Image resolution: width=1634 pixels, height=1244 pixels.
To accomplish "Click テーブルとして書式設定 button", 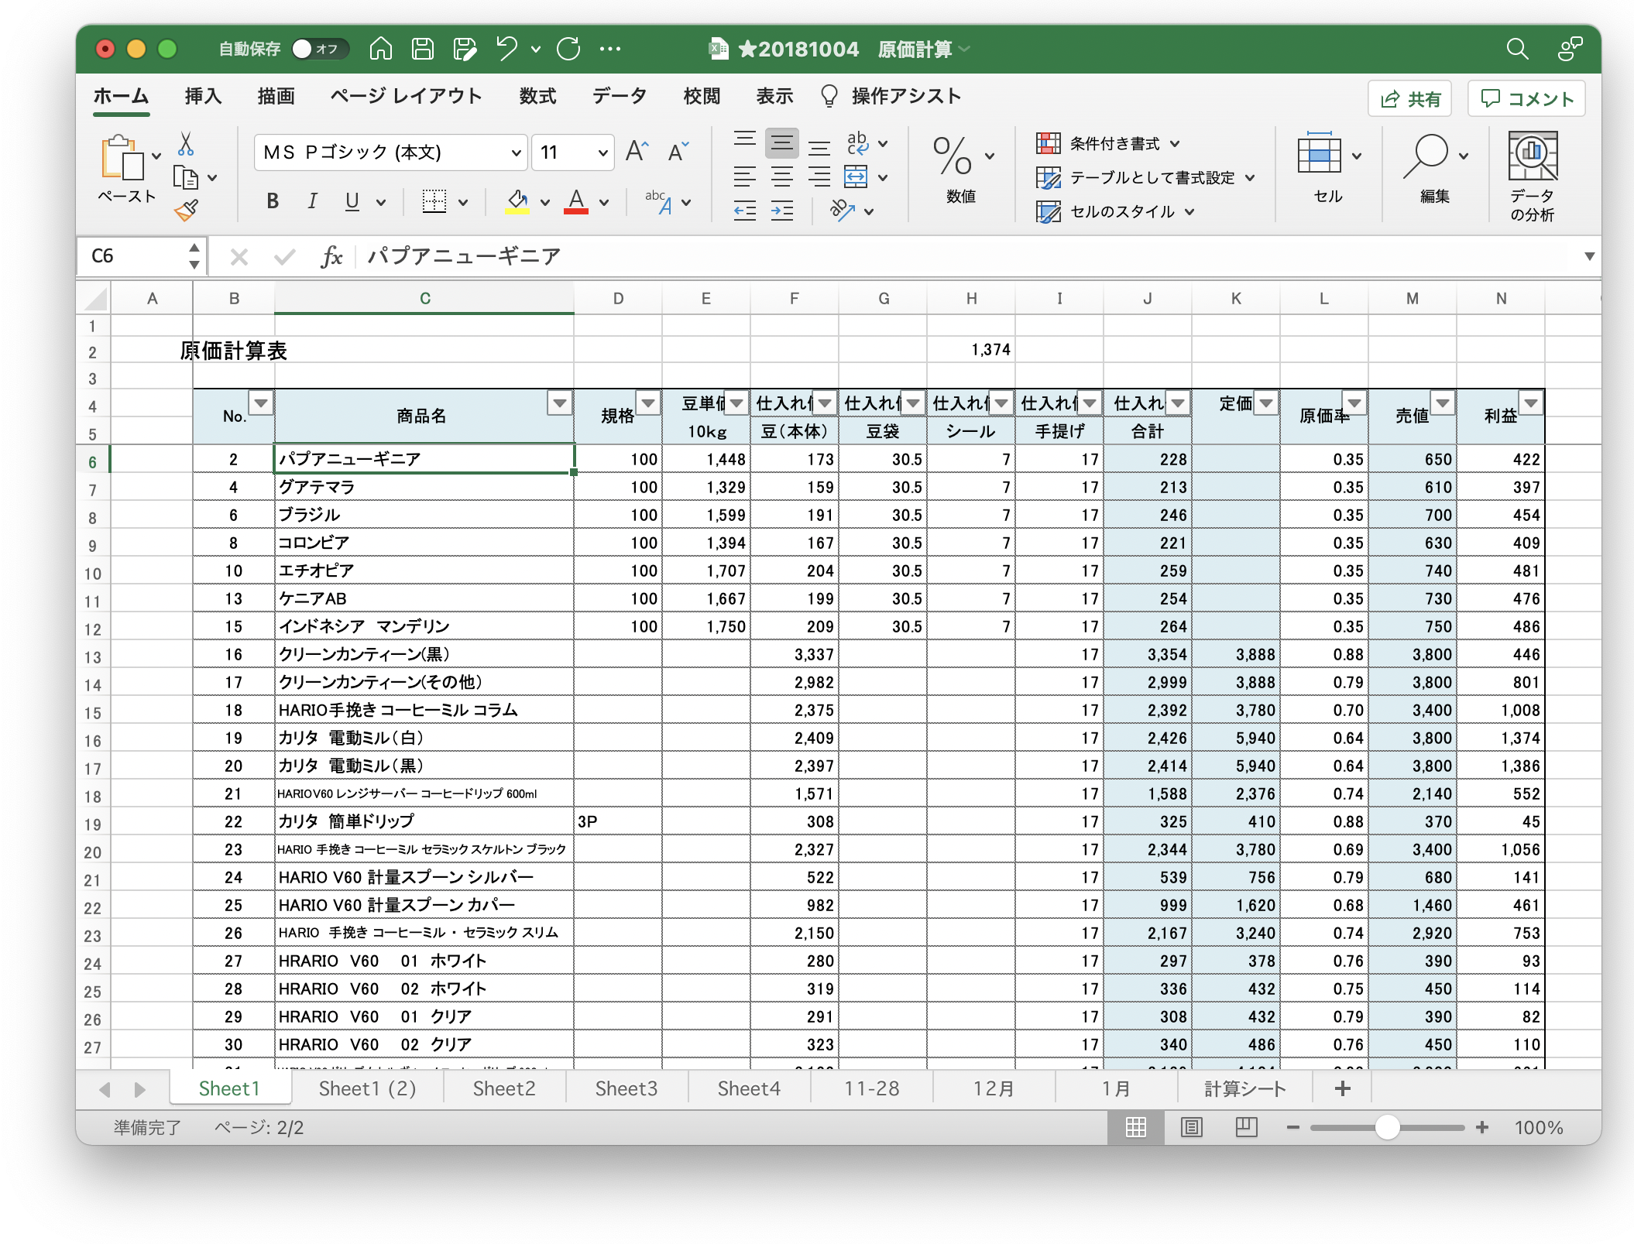I will (1145, 177).
